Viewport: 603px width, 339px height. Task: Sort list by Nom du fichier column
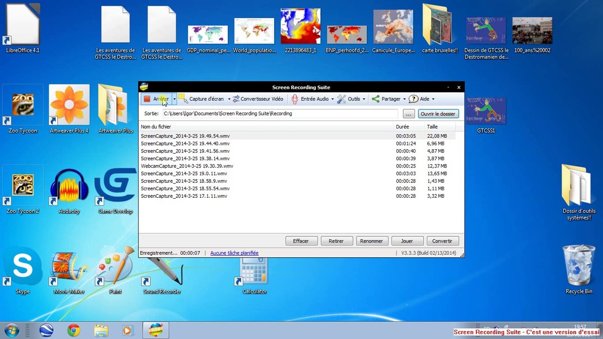(x=267, y=127)
